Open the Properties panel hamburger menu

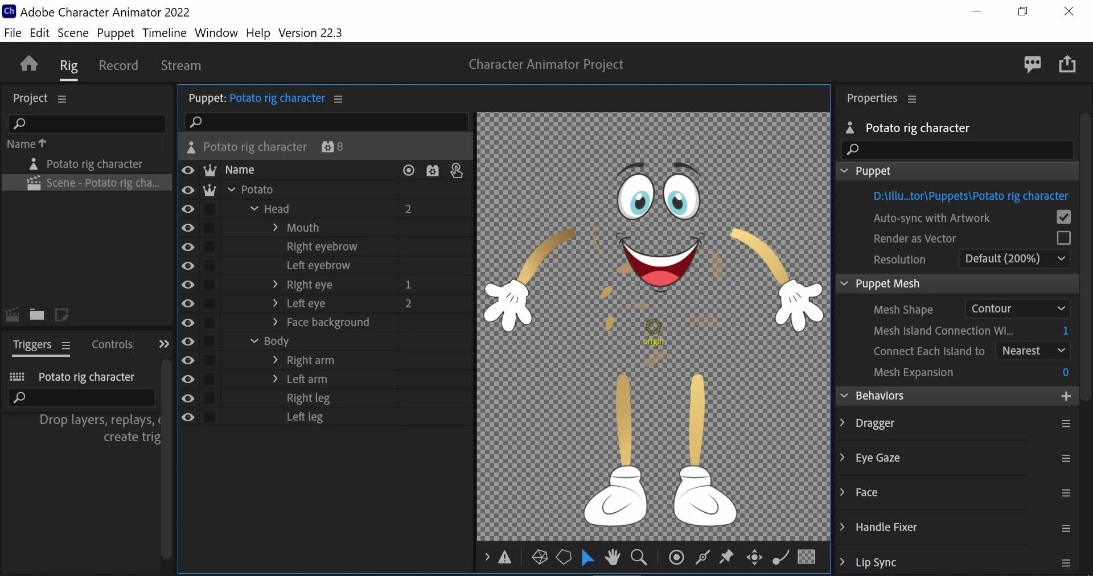coord(912,99)
